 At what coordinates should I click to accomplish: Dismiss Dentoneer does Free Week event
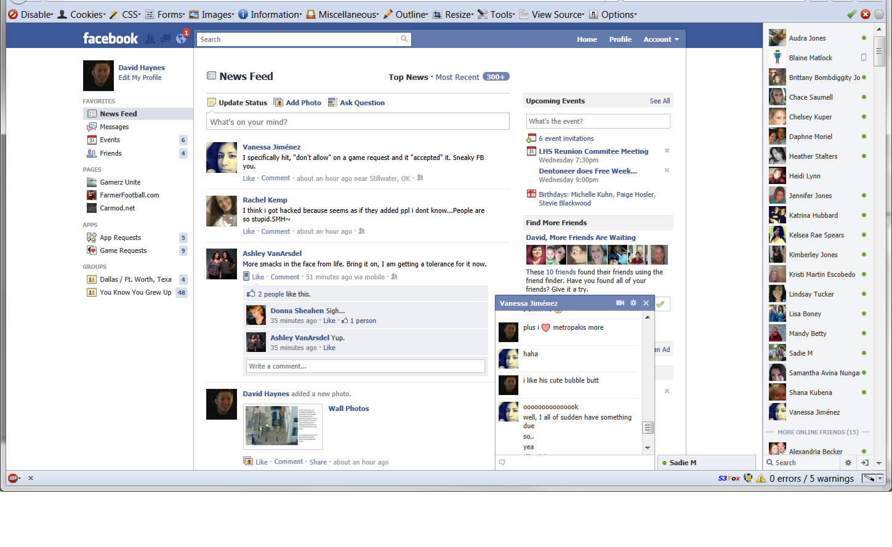[x=667, y=170]
